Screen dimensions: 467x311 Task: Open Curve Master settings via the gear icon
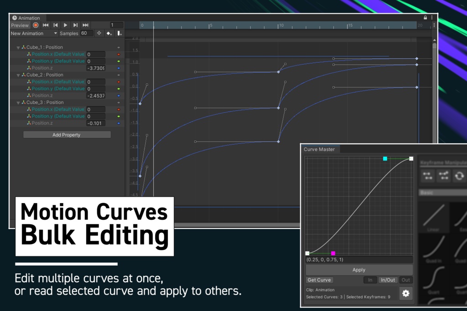tap(405, 294)
